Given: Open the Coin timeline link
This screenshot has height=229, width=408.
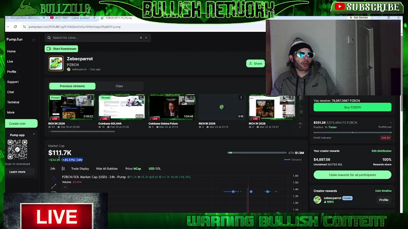Looking at the screenshot, I should (383, 191).
